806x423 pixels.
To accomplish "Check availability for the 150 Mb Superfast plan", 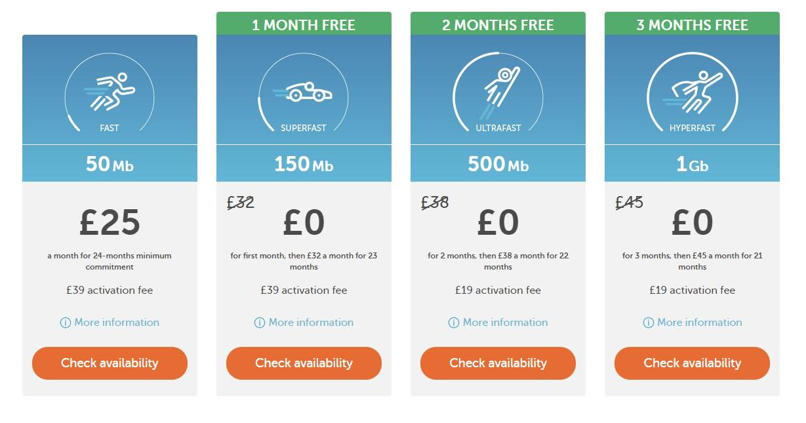I will (304, 363).
